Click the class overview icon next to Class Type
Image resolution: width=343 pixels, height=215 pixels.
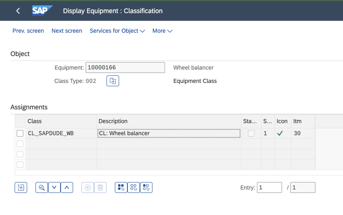[x=113, y=81]
